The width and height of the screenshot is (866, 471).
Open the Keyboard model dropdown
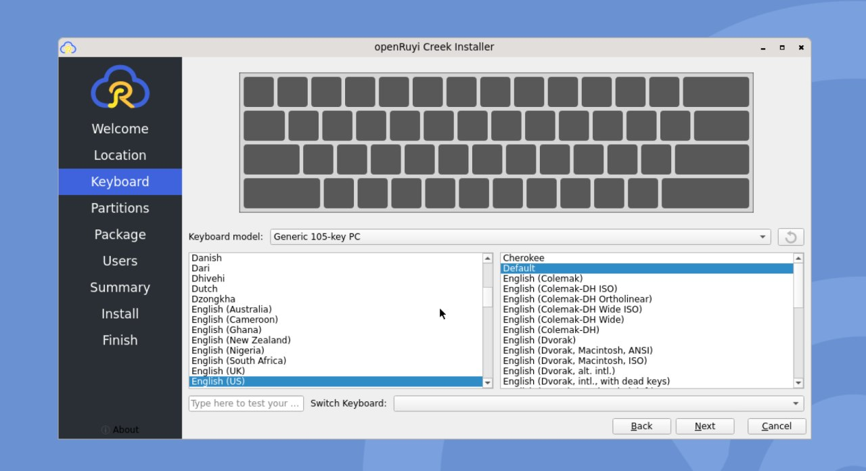point(762,236)
